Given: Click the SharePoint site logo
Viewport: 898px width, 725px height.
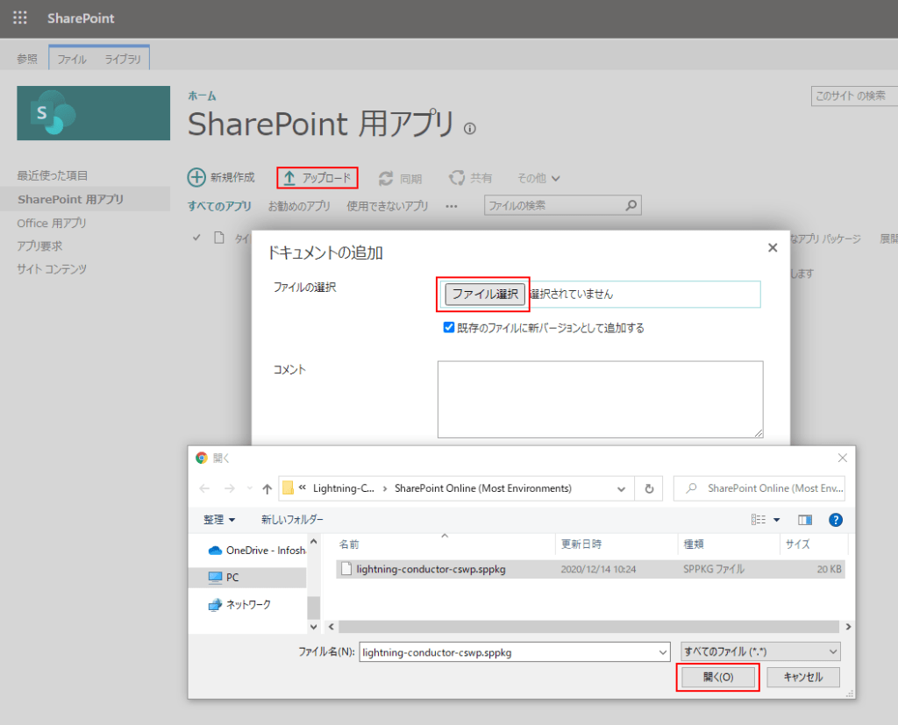Looking at the screenshot, I should pyautogui.click(x=93, y=113).
